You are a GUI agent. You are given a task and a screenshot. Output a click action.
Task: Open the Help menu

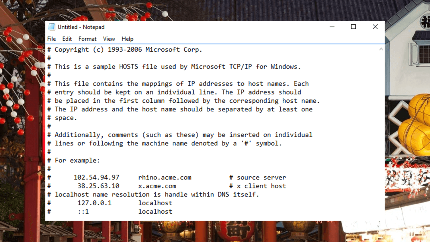127,39
